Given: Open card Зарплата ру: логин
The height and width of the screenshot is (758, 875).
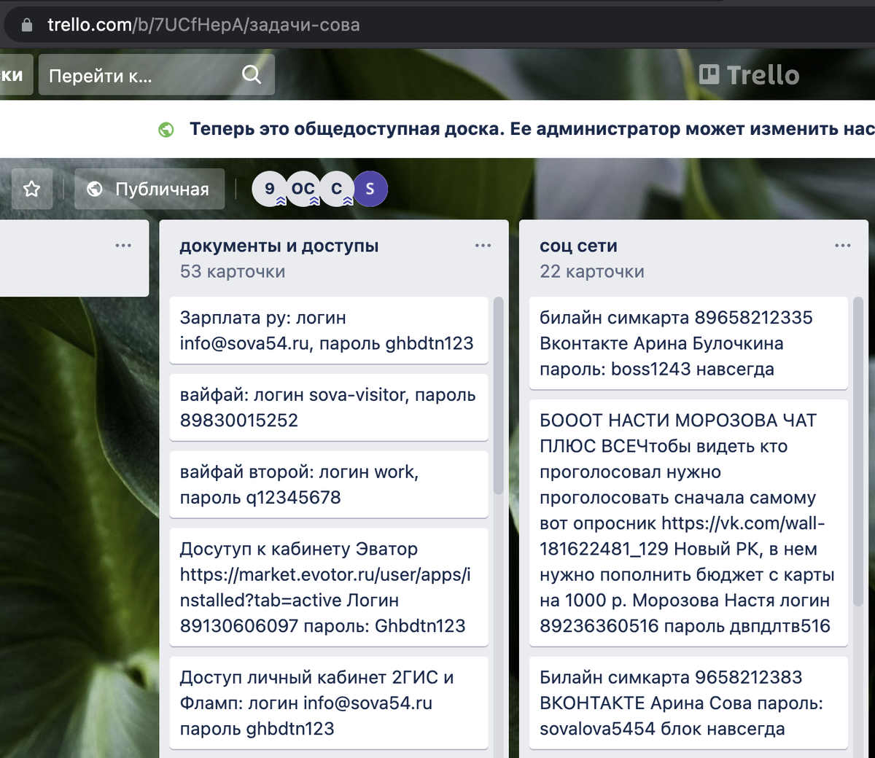Looking at the screenshot, I should (x=329, y=330).
